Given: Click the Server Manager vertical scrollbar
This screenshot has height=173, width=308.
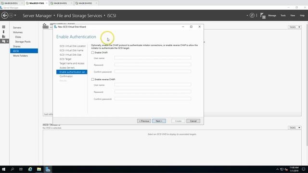Looking at the screenshot, I should coord(307,85).
